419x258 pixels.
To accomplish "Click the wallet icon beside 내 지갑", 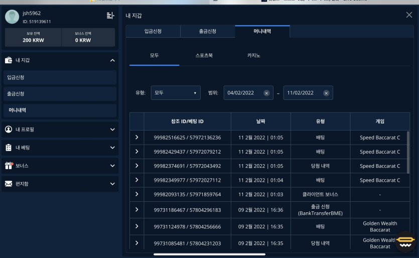I will [9, 60].
